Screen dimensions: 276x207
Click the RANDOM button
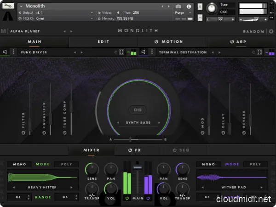[253, 31]
